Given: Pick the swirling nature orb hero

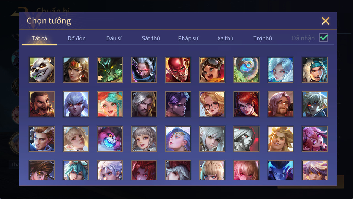Looking at the screenshot, I should tap(247, 70).
